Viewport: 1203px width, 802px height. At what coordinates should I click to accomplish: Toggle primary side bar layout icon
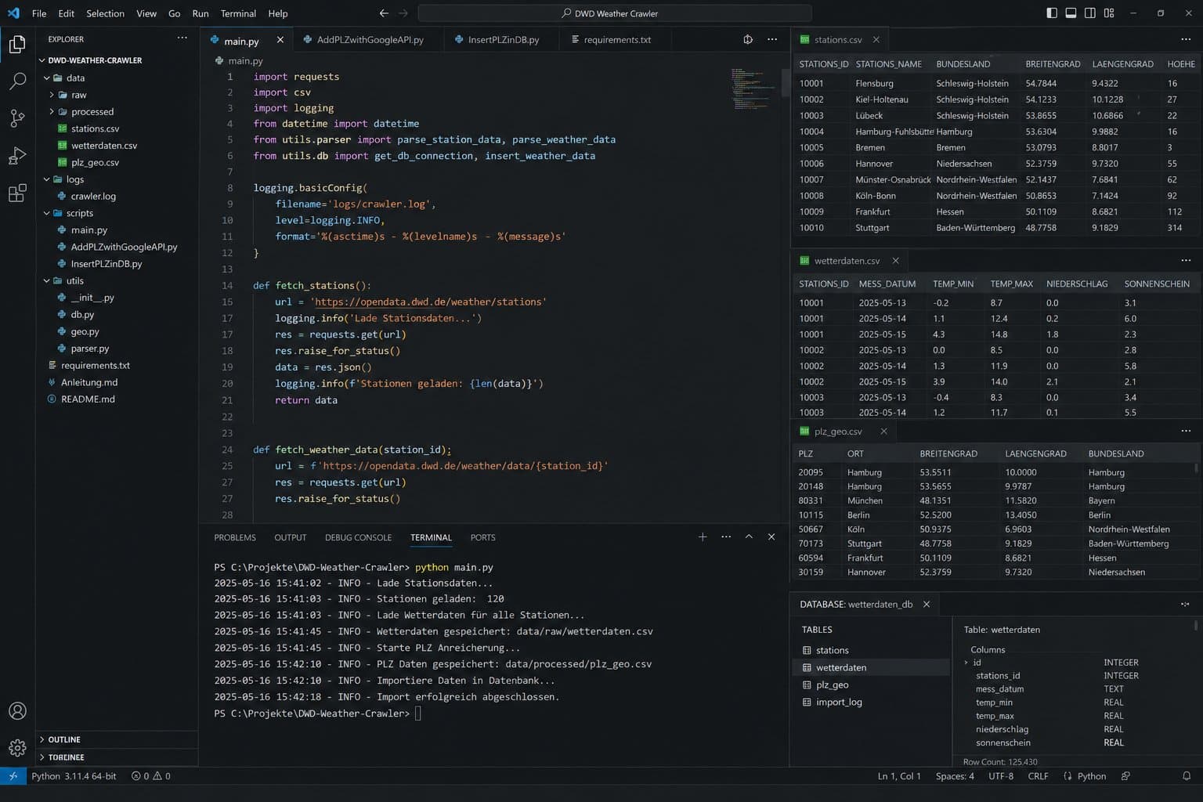coord(1052,13)
